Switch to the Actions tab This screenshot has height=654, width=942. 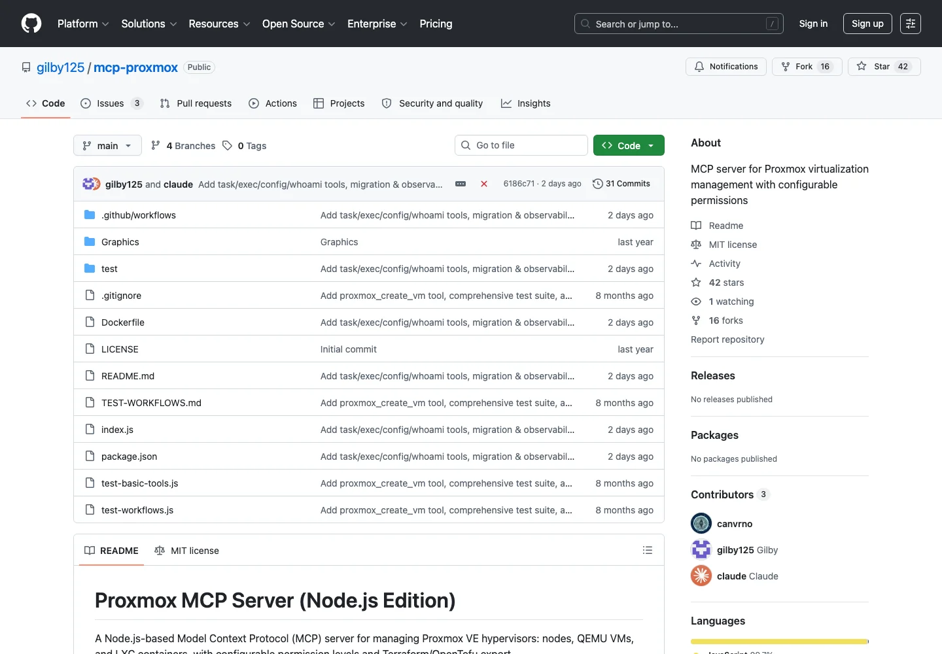pos(273,103)
